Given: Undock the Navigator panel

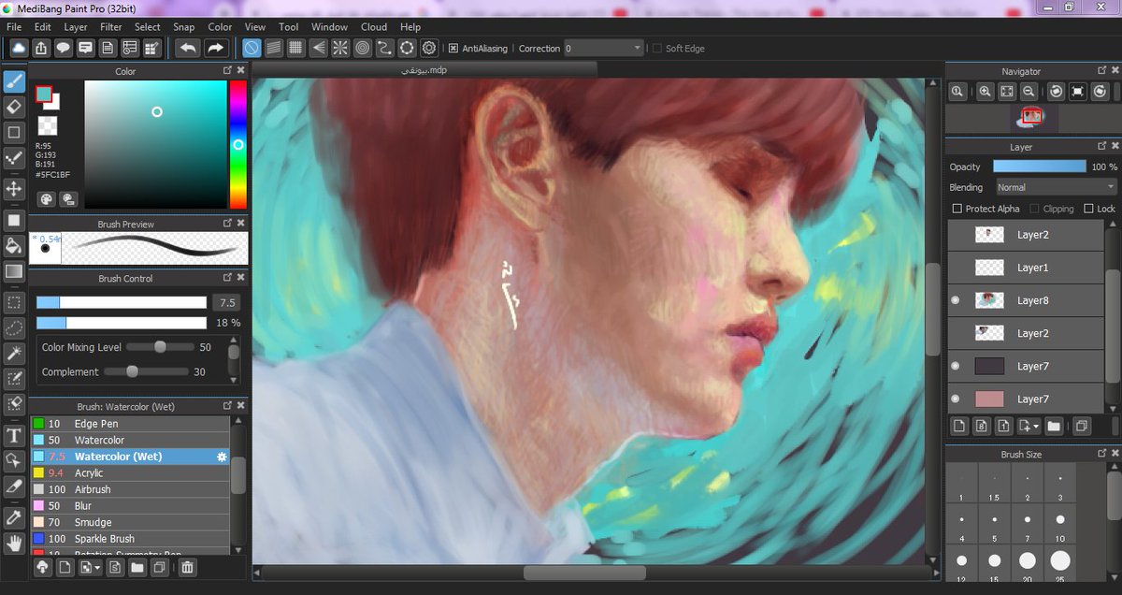Looking at the screenshot, I should [1101, 70].
